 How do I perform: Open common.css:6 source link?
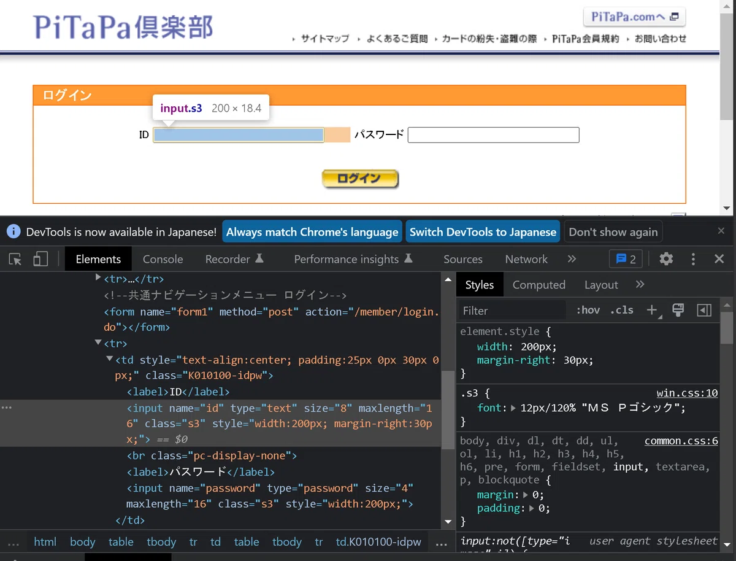[x=681, y=441]
